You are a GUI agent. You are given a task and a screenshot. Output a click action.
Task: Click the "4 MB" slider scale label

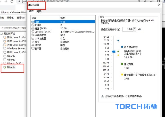point(107,89)
